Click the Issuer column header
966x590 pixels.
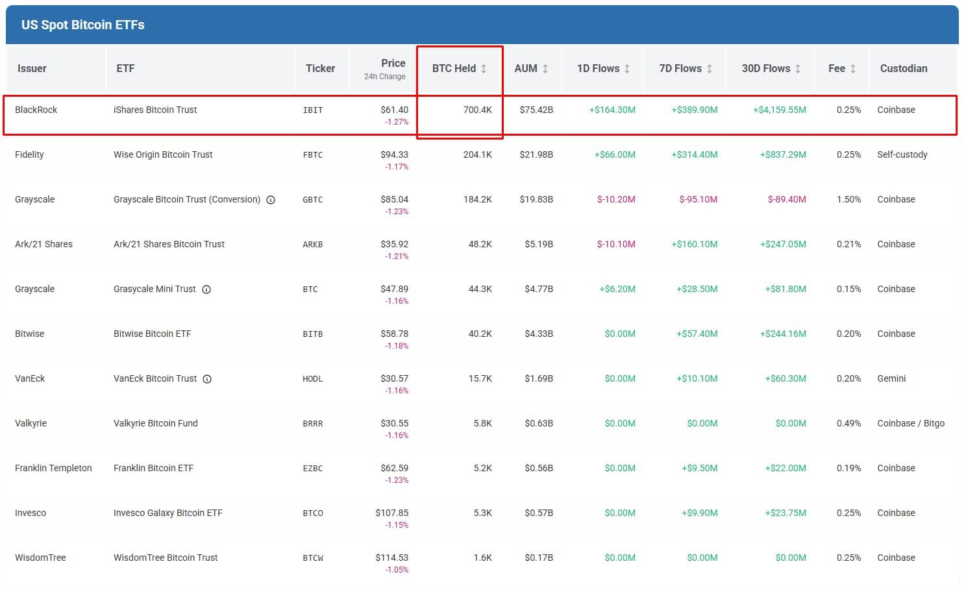click(x=32, y=68)
